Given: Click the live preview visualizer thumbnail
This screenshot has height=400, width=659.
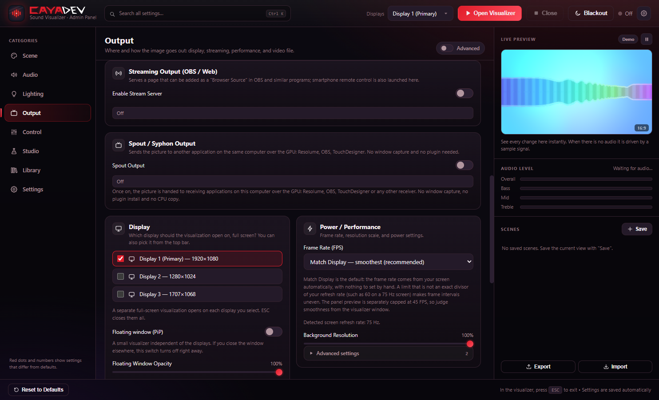Looking at the screenshot, I should tap(576, 92).
